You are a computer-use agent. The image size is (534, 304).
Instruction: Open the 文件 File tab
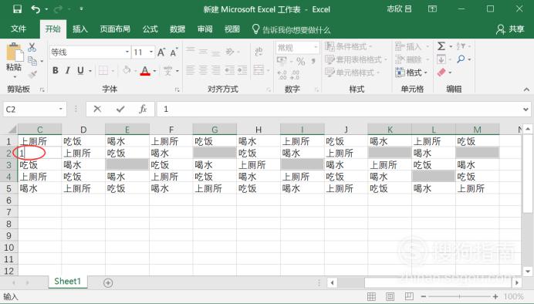tap(19, 29)
